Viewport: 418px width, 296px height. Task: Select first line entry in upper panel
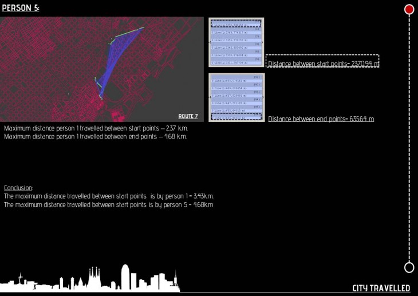[x=236, y=25]
